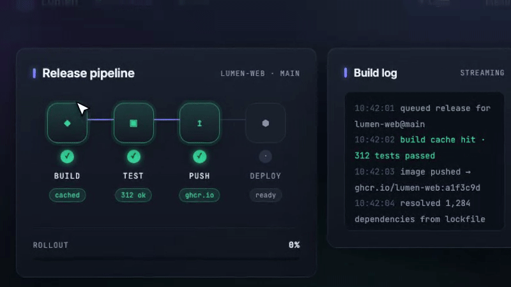Click the BUILD stage label
Viewport: 511px width, 287px height.
67,176
